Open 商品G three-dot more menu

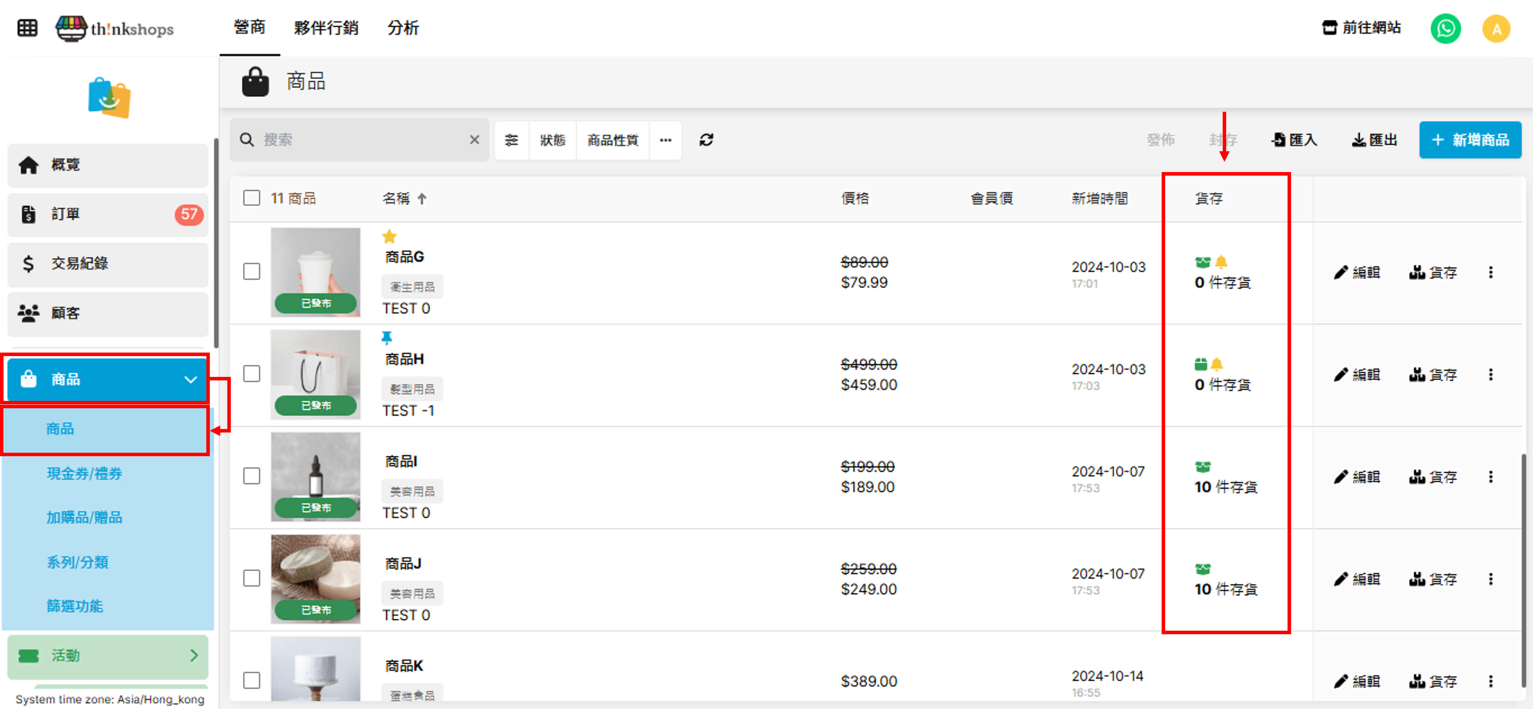pos(1490,273)
